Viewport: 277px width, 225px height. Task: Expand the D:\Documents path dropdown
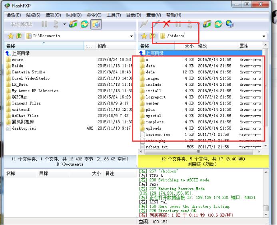click(132, 36)
